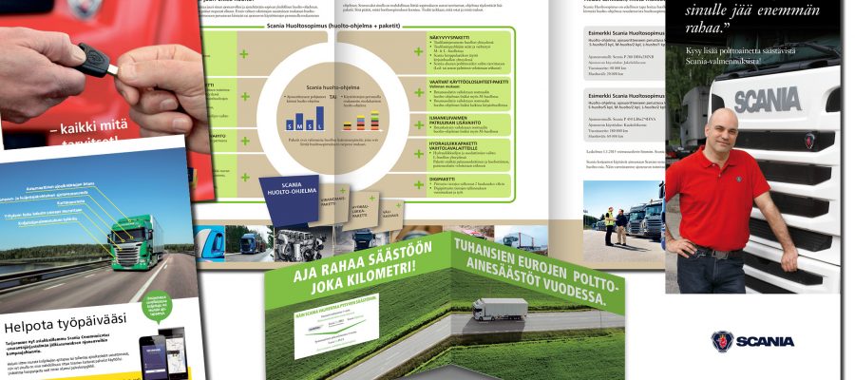
Task: Click the first Esimerkki Scania Huoltosopimus box with P 280
Action: (x=624, y=54)
